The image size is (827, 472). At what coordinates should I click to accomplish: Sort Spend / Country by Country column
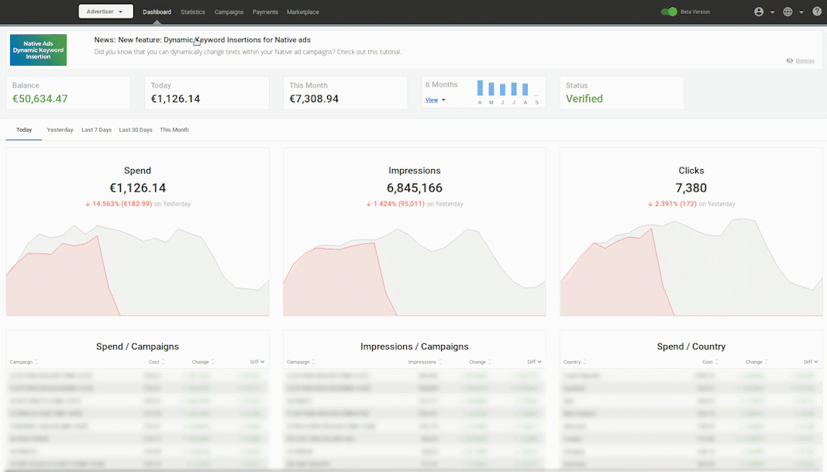[x=572, y=362]
